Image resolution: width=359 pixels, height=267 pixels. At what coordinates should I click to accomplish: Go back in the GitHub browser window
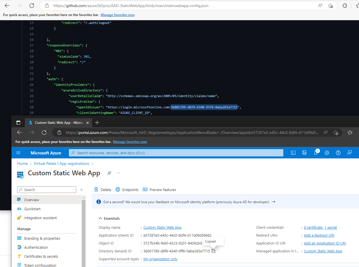(7, 6)
